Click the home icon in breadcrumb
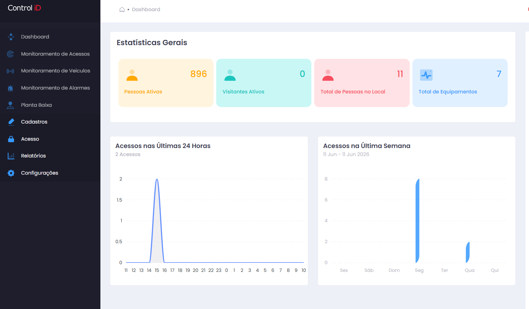This screenshot has height=309, width=529. (122, 9)
